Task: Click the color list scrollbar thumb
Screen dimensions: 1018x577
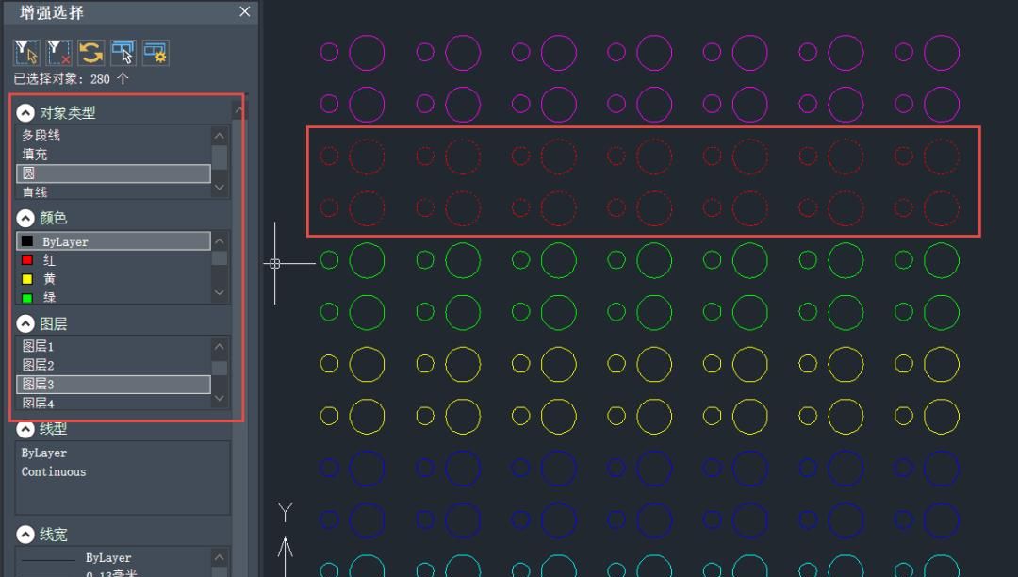Action: pyautogui.click(x=220, y=257)
